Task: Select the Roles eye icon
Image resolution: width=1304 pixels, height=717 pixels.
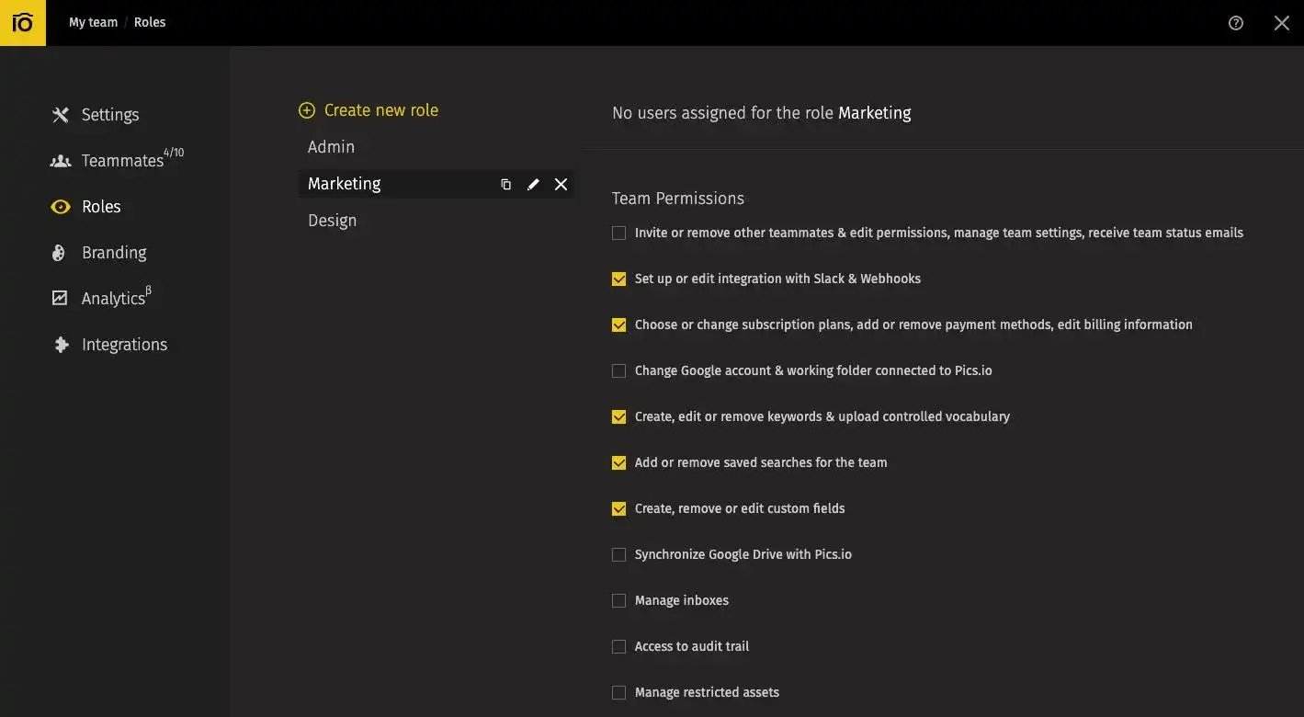Action: (x=60, y=206)
